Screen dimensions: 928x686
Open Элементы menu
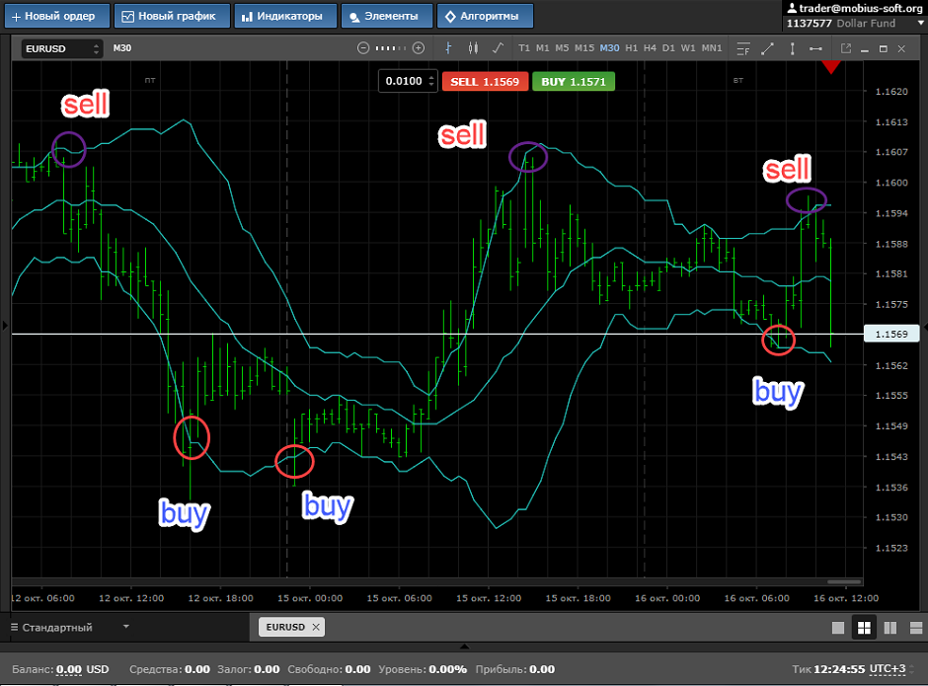[387, 16]
